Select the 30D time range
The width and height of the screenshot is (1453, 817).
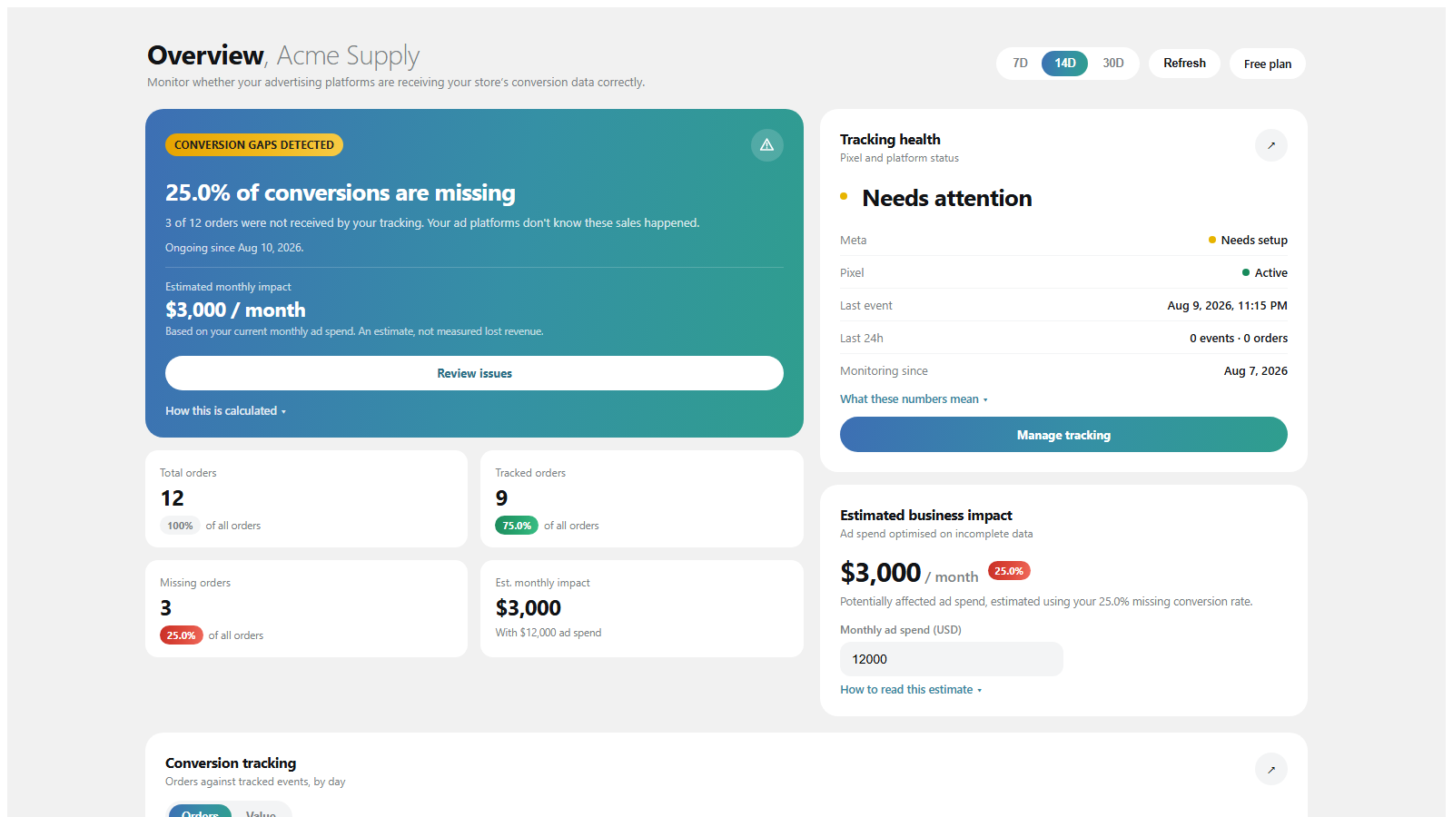click(x=1113, y=63)
